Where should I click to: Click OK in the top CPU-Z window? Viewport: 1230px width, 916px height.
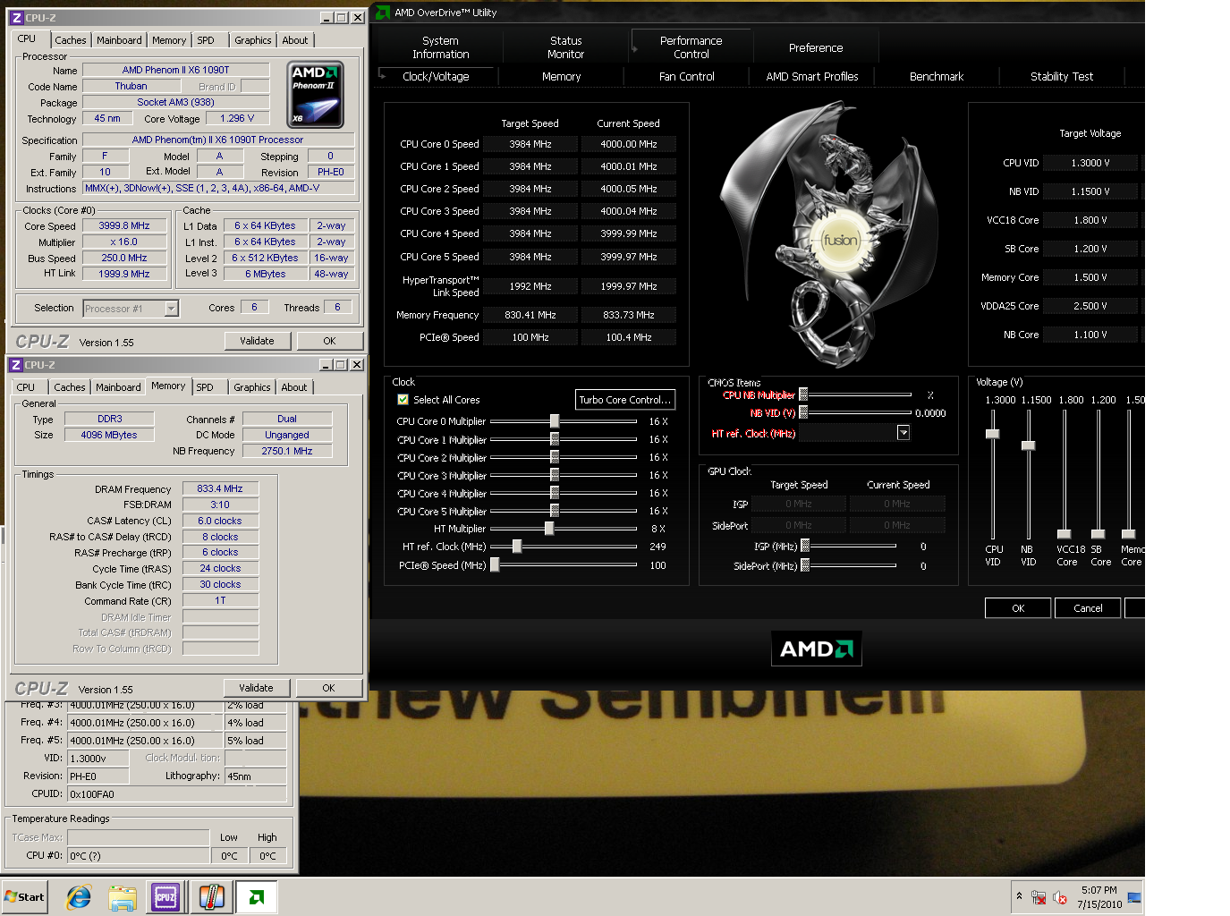pyautogui.click(x=329, y=341)
